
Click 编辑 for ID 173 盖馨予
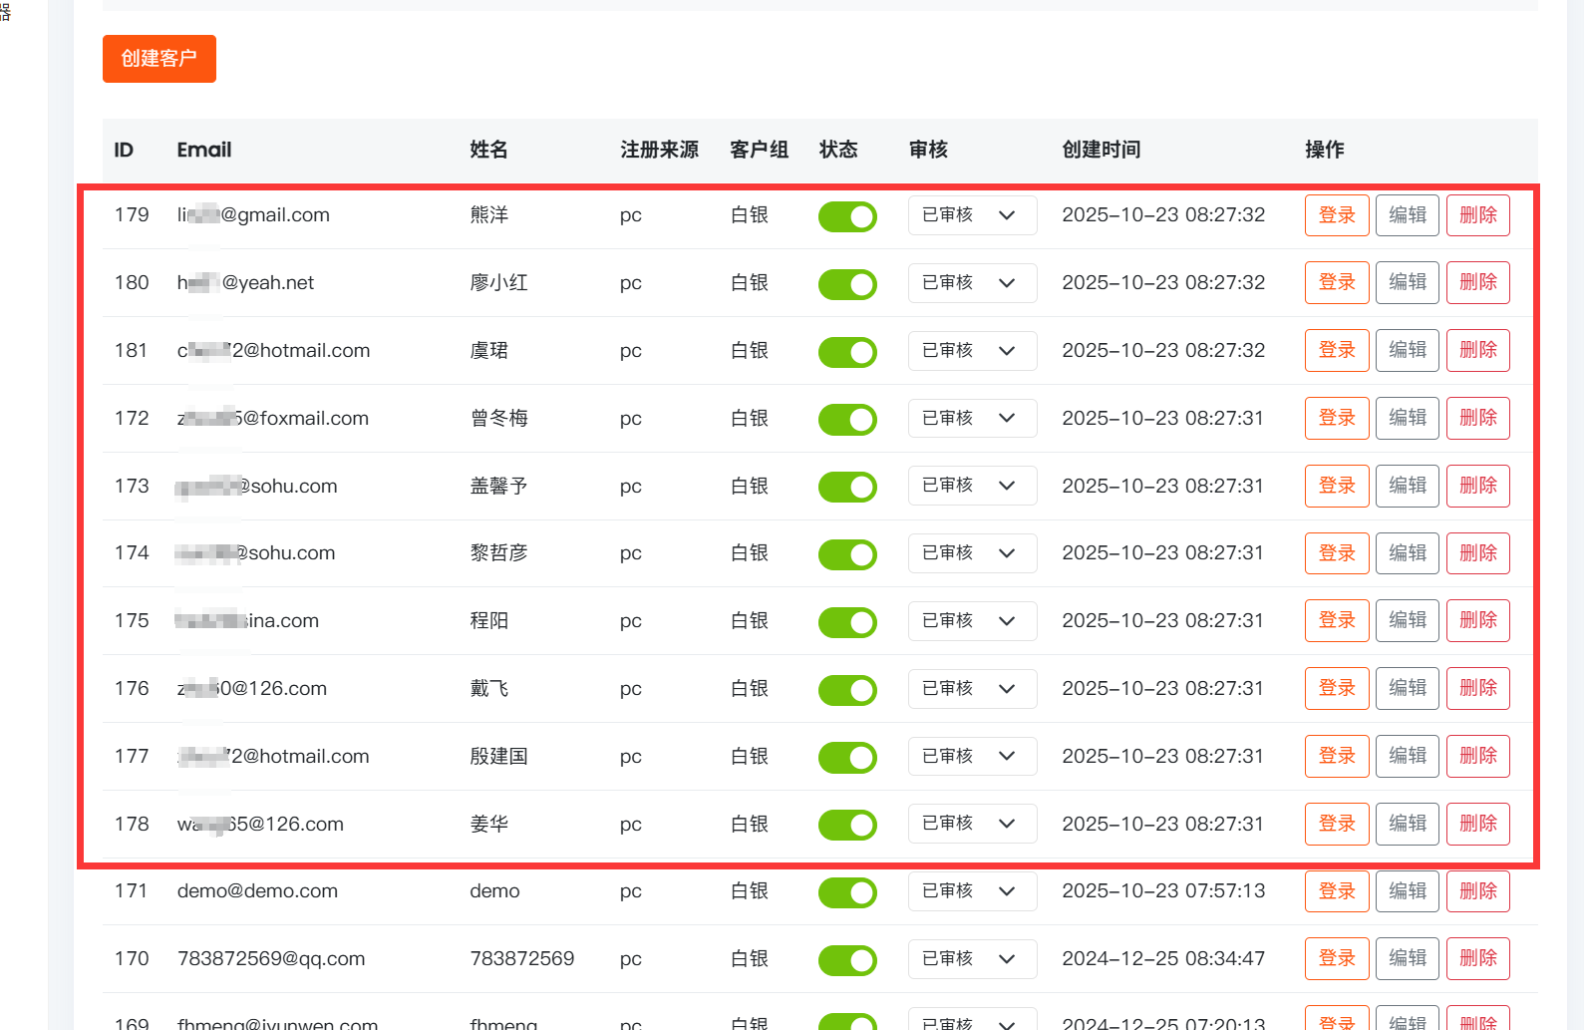coord(1407,486)
